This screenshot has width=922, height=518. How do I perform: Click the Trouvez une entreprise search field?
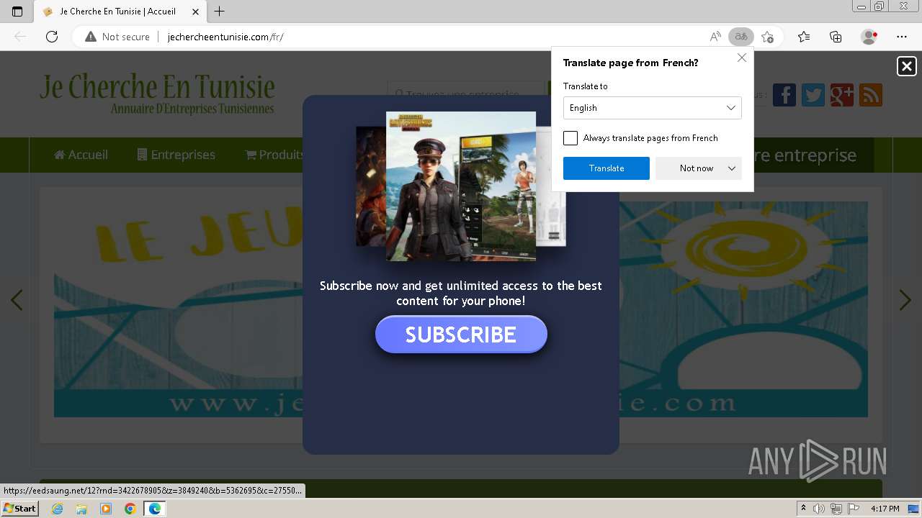pos(467,94)
